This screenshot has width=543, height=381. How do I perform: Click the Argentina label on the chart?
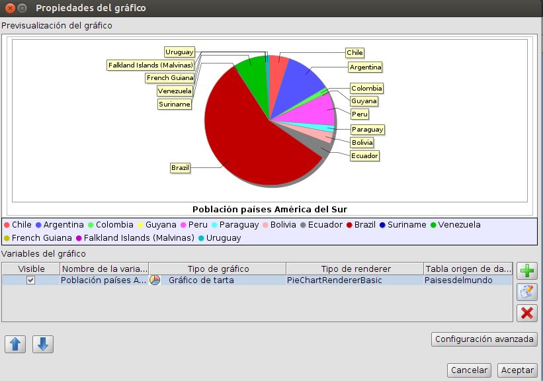[x=365, y=67]
